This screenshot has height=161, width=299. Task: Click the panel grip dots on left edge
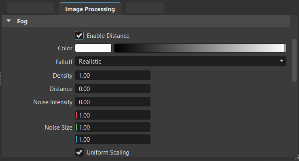point(1,78)
